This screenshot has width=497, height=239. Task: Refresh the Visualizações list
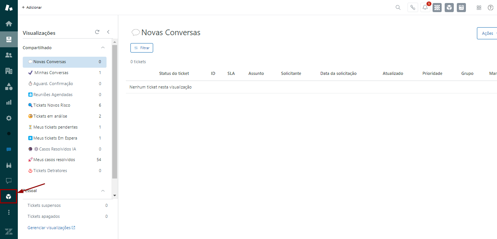tap(97, 32)
